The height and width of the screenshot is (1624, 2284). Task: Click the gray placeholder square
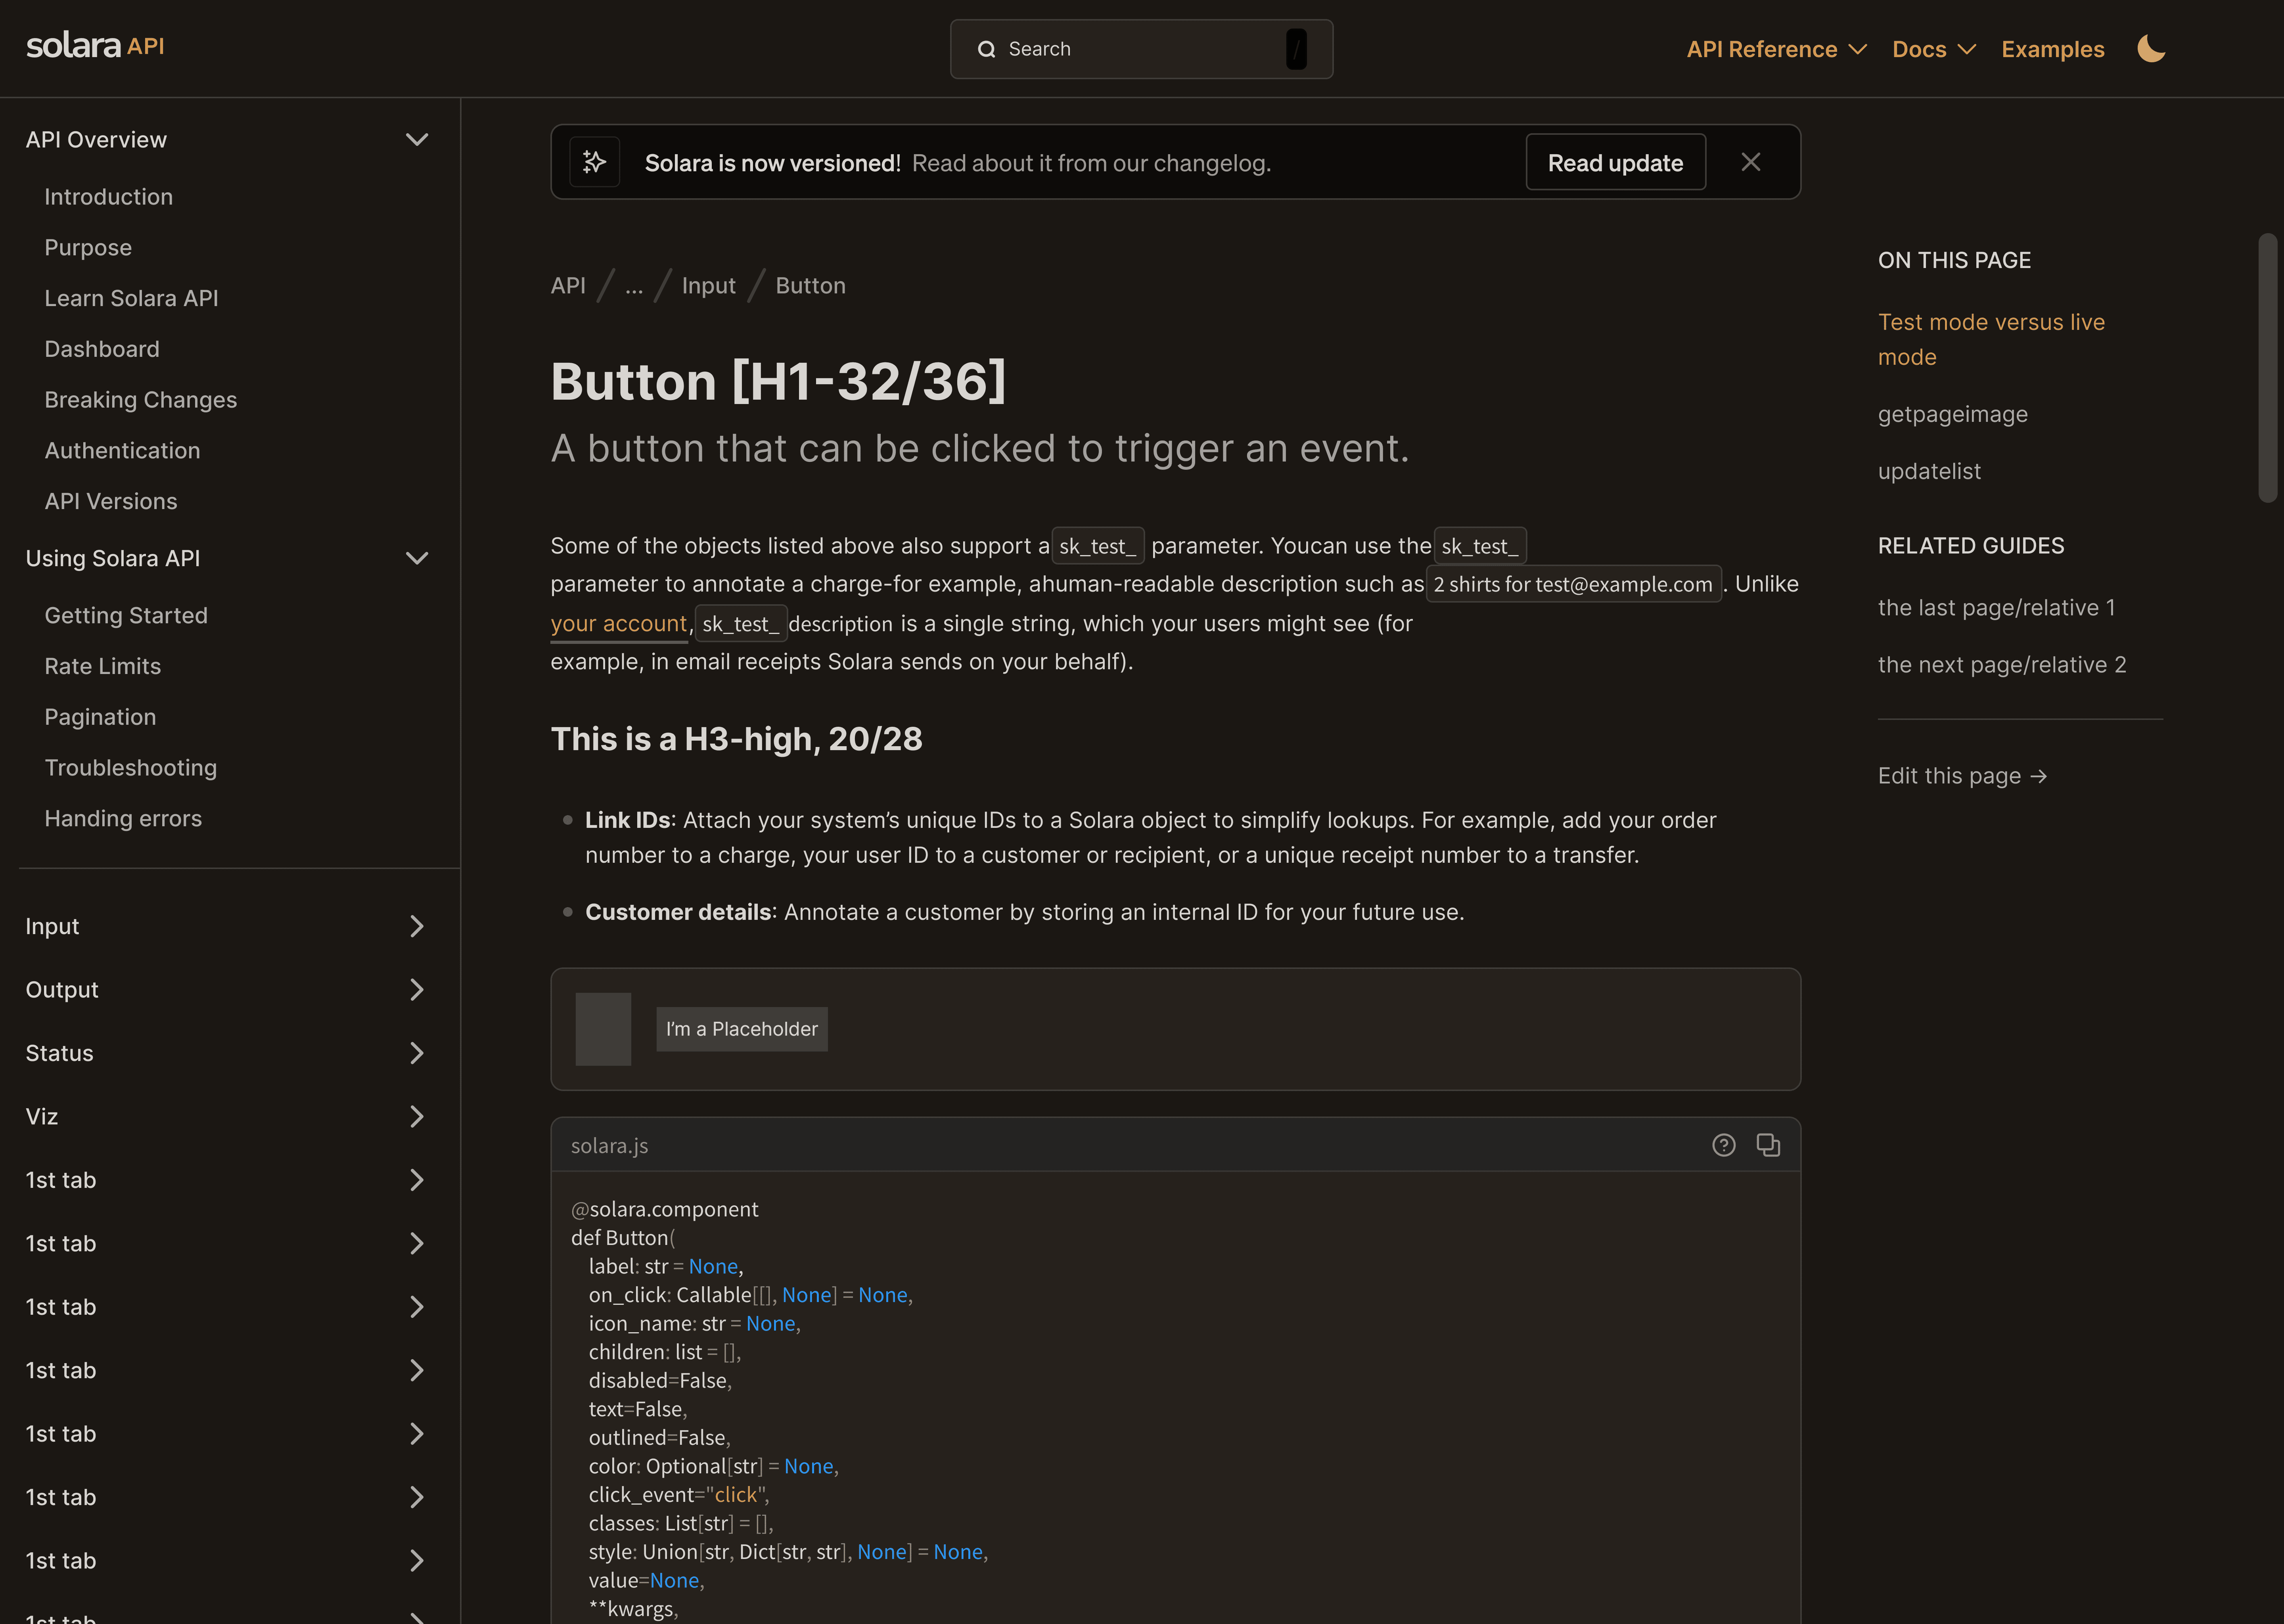[x=603, y=1029]
